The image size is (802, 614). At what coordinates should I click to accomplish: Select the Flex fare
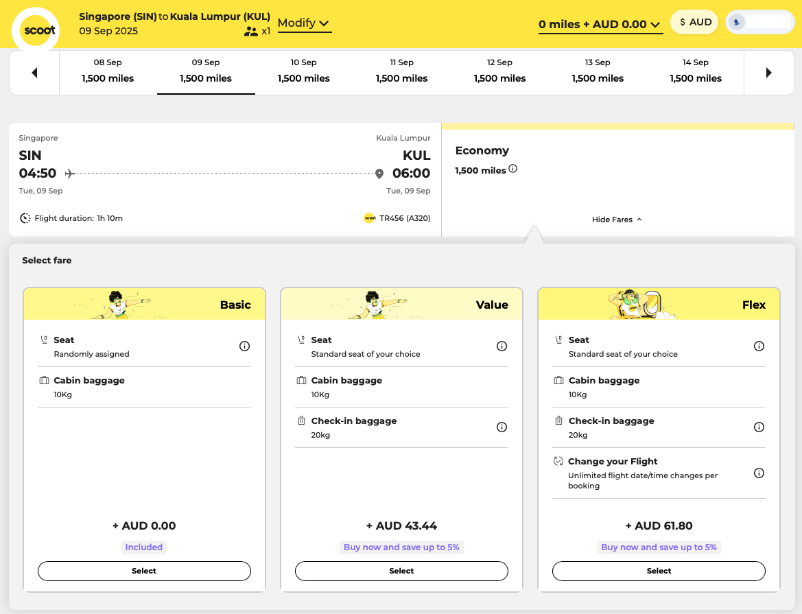click(659, 571)
